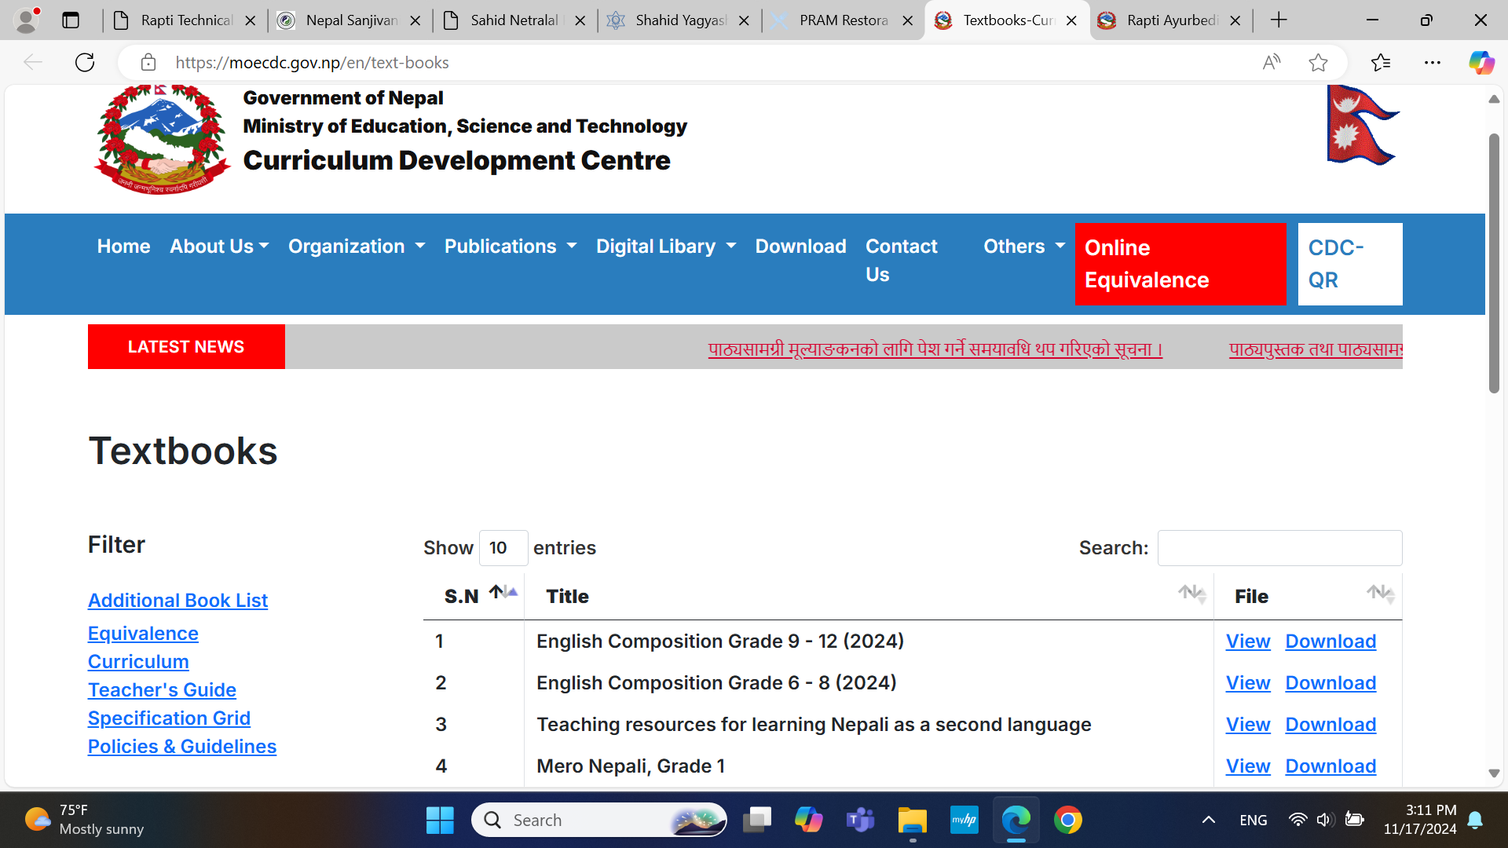Click the Nepal emblem logo

[162, 140]
